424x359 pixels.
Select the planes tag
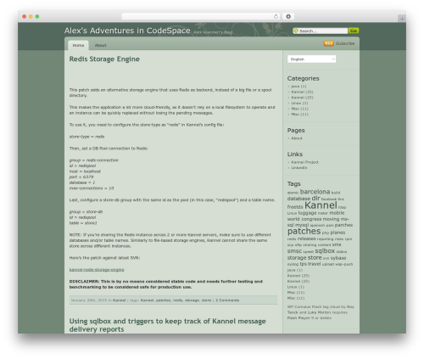tap(338, 233)
